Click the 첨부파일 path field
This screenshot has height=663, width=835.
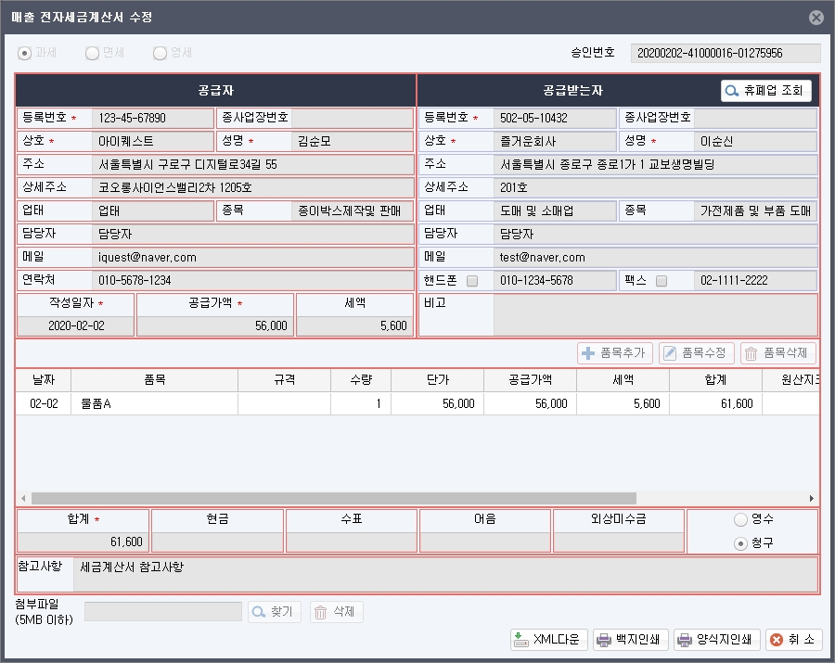[163, 612]
